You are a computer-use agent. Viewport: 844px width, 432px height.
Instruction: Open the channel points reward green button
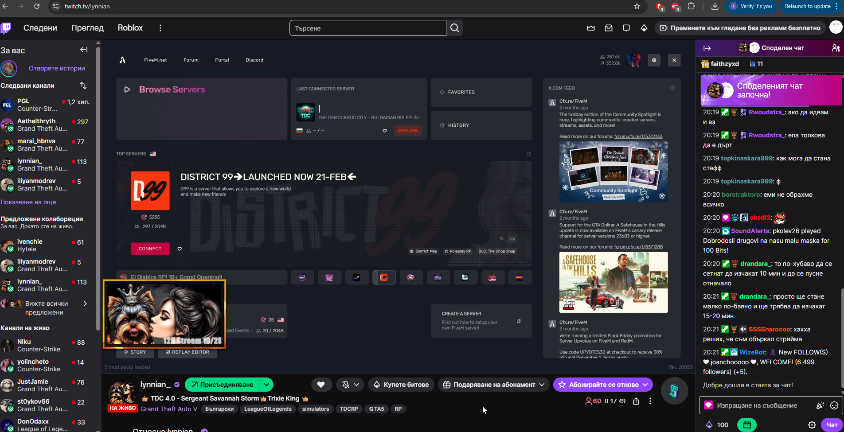click(x=747, y=425)
